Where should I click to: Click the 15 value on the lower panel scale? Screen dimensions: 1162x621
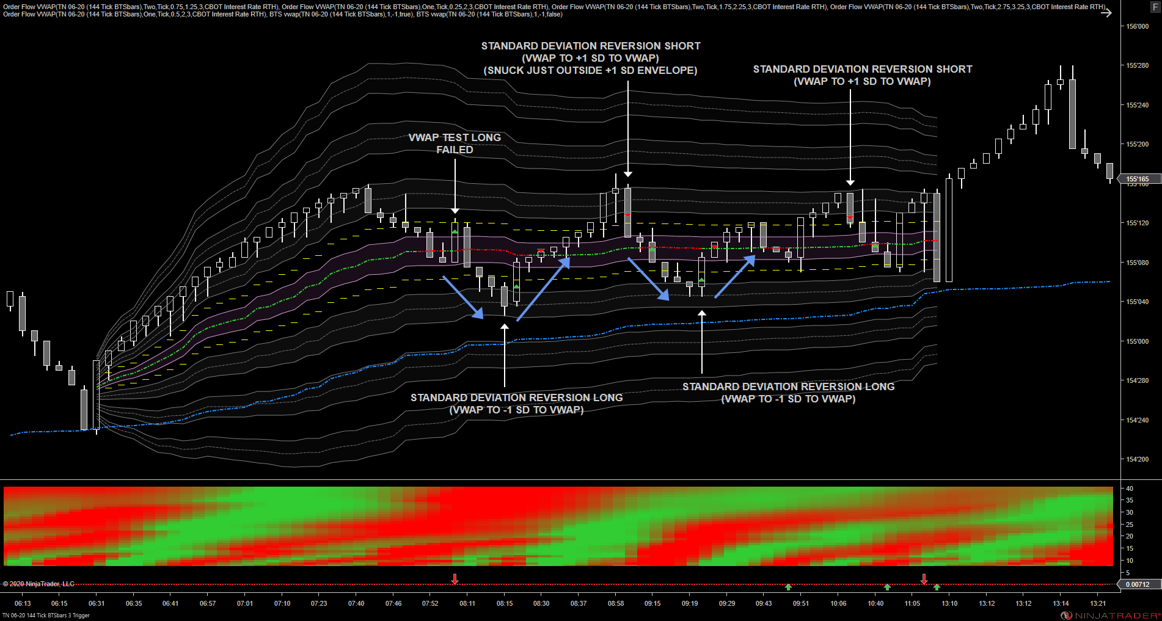click(x=1130, y=548)
